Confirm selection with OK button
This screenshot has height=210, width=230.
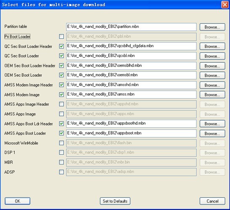[18, 201]
